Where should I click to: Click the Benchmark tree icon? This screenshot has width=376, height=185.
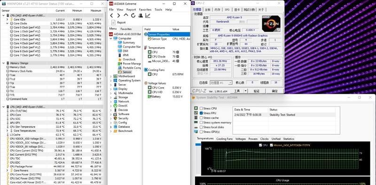pyautogui.click(x=115, y=131)
